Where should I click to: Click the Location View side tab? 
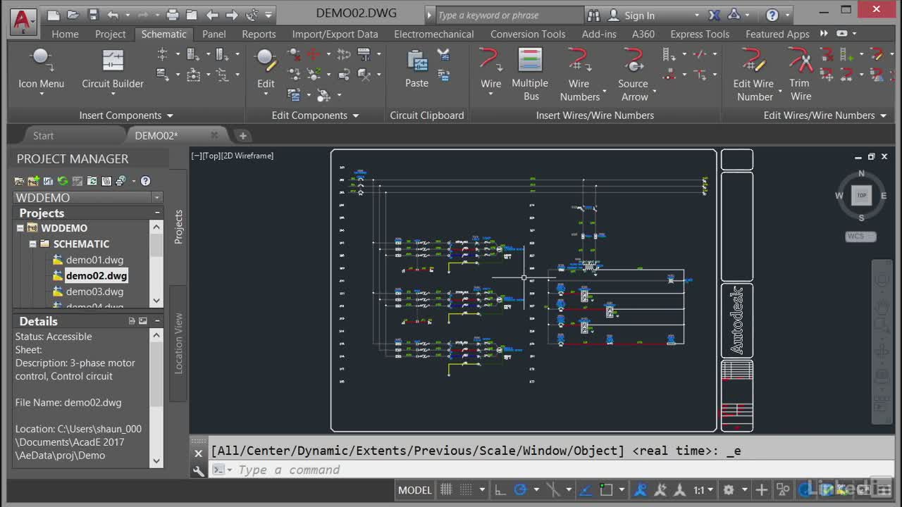(x=178, y=343)
